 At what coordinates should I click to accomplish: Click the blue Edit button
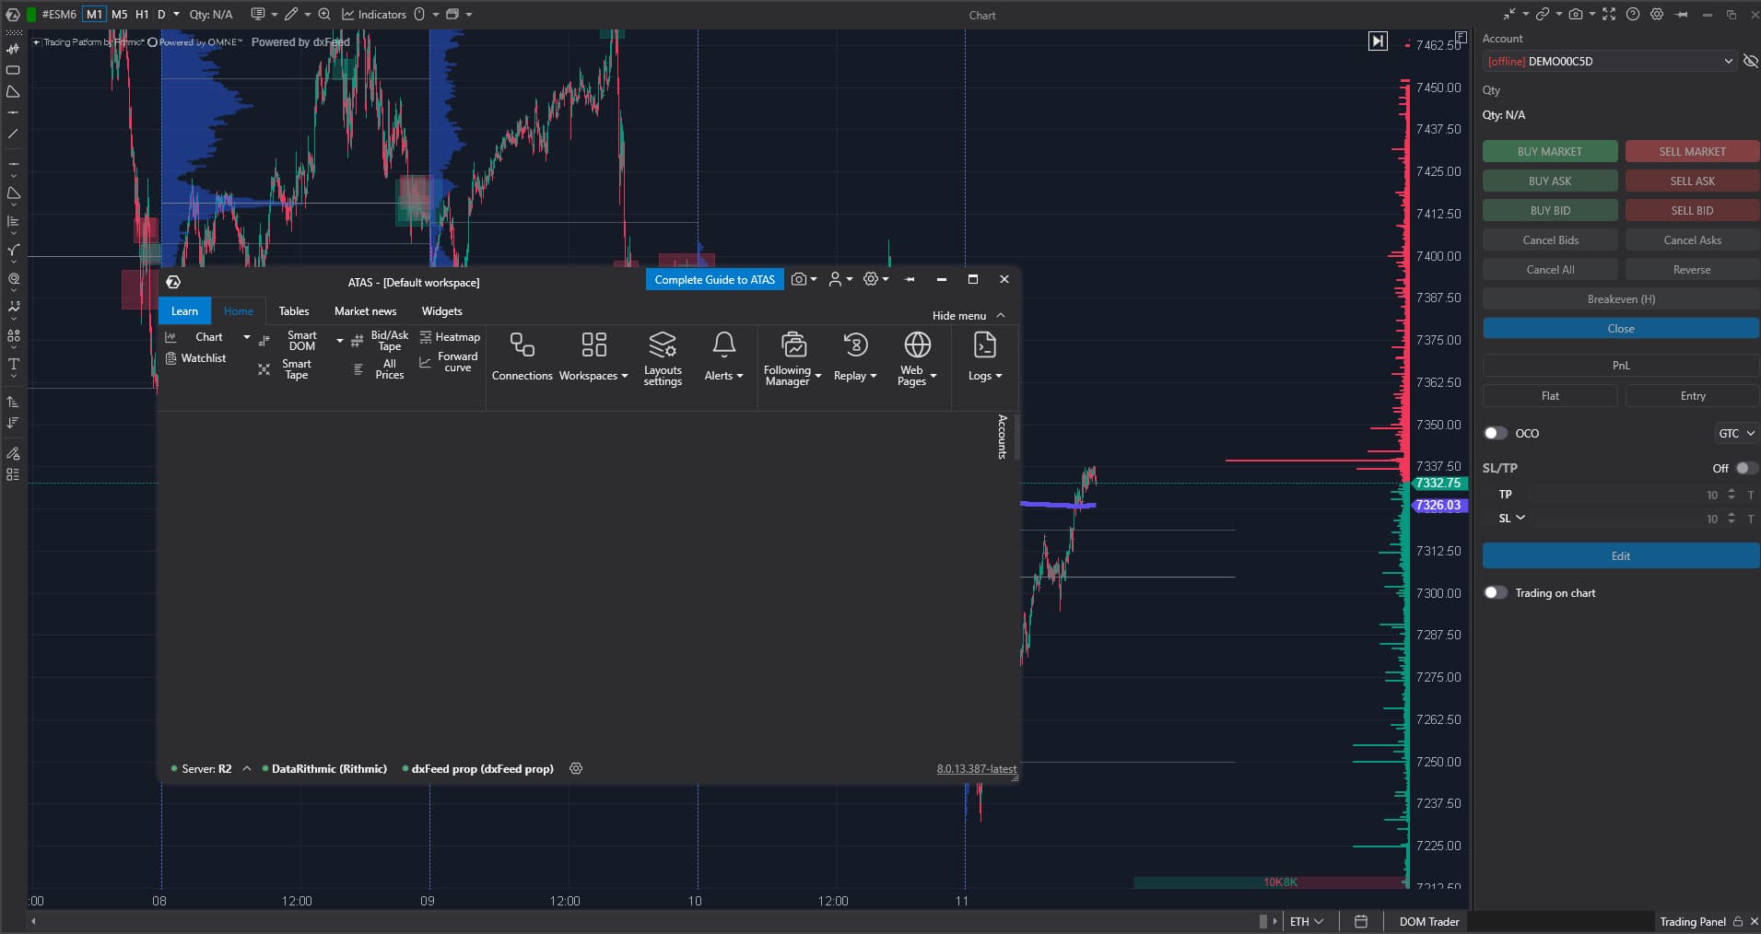(x=1621, y=555)
